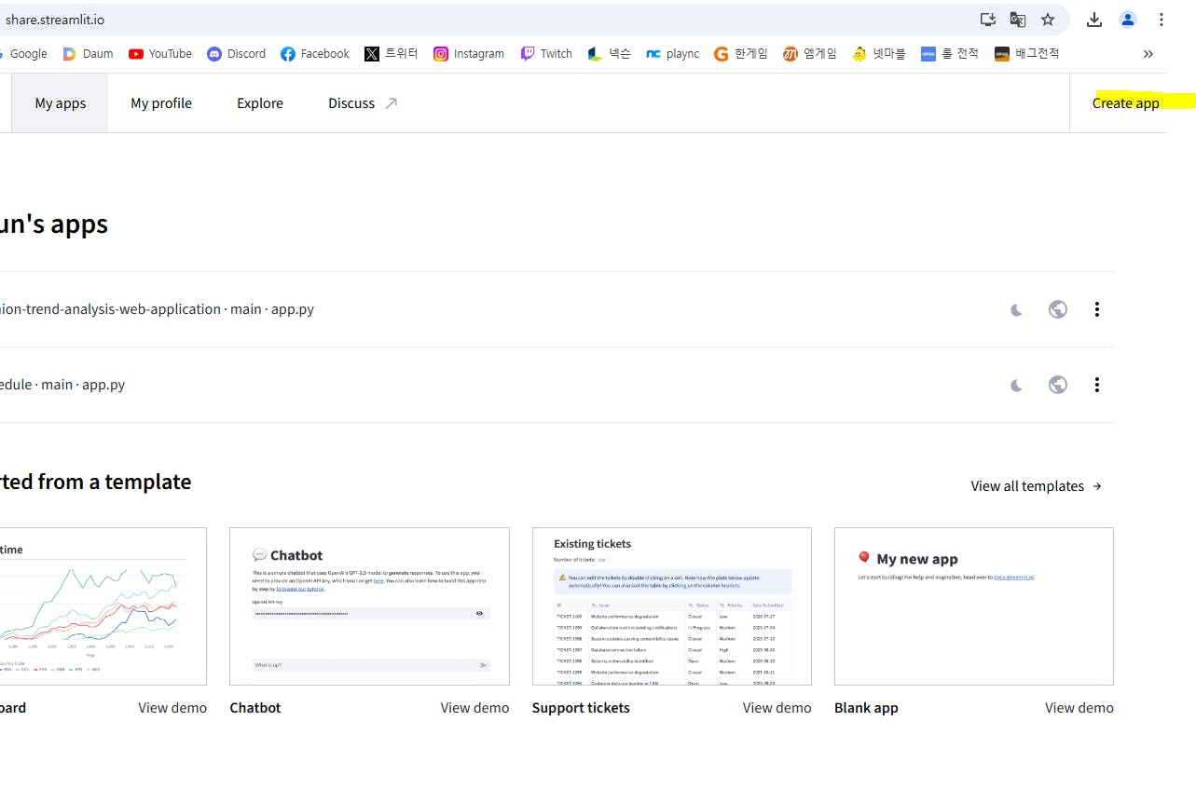Screen dimensions: 1196x789
Task: Open the Support tickets template thumbnail
Action: coord(672,606)
